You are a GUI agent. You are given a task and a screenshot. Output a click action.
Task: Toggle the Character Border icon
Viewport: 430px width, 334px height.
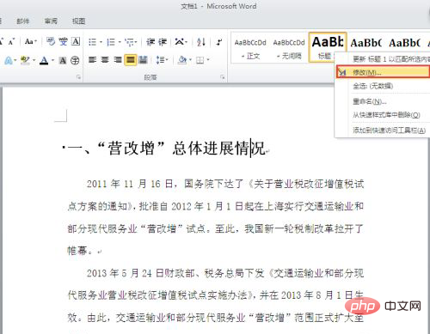[x=76, y=42]
